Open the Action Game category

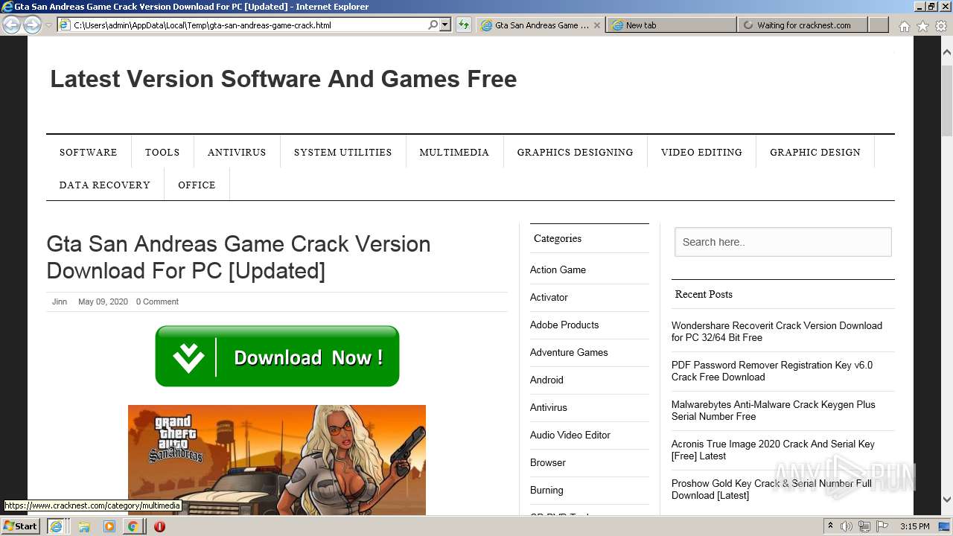[x=558, y=269]
